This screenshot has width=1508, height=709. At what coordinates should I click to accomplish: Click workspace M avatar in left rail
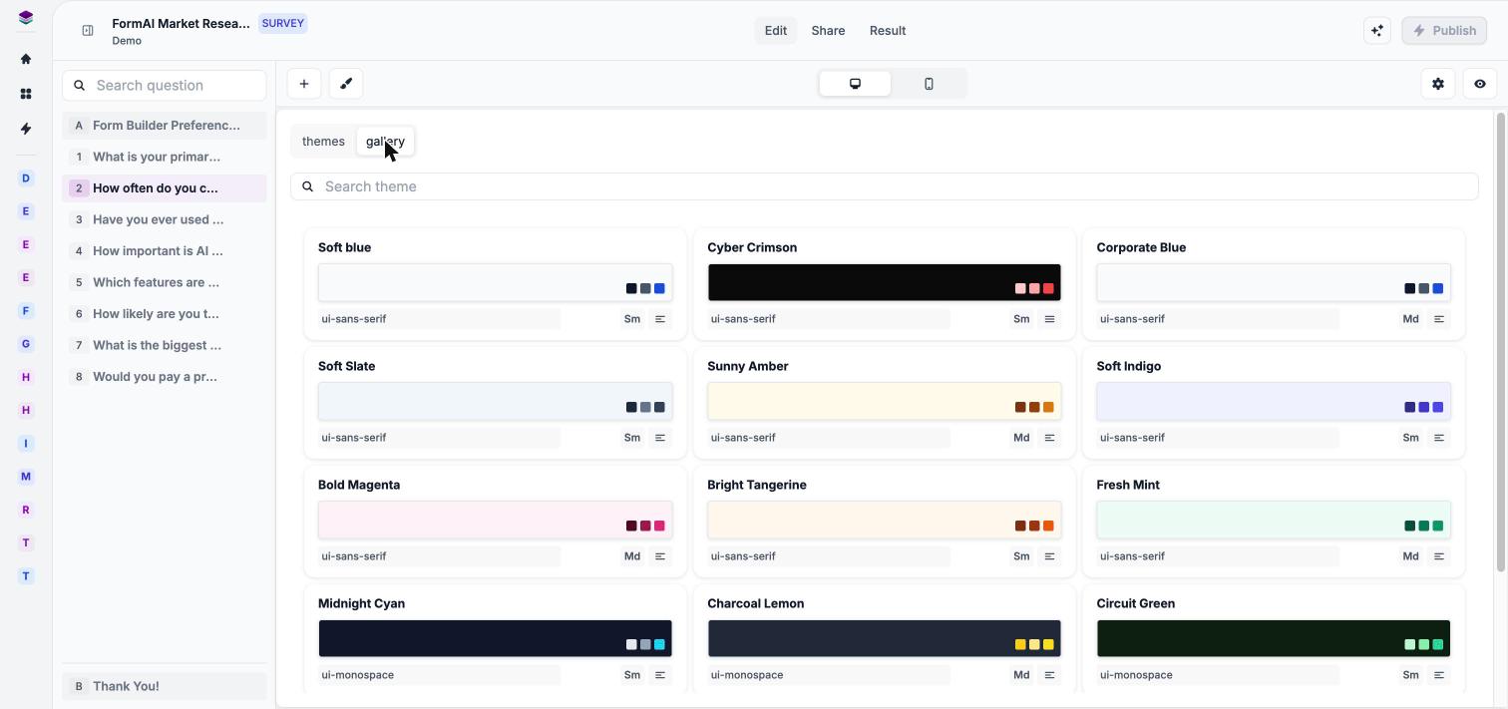click(x=26, y=477)
